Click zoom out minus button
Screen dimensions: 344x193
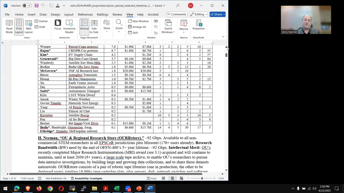(x=188, y=179)
